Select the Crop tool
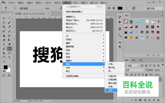 pyautogui.click(x=4, y=27)
